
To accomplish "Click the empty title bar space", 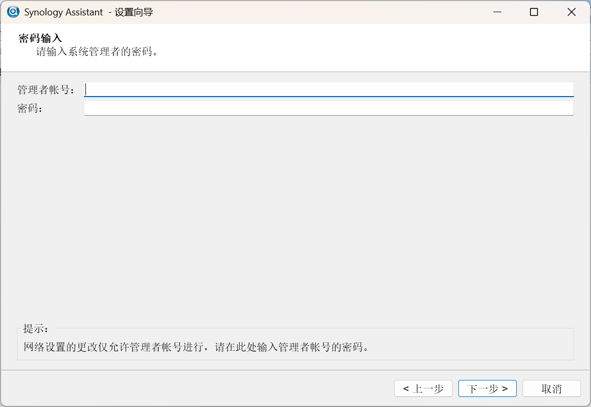I will [x=318, y=12].
